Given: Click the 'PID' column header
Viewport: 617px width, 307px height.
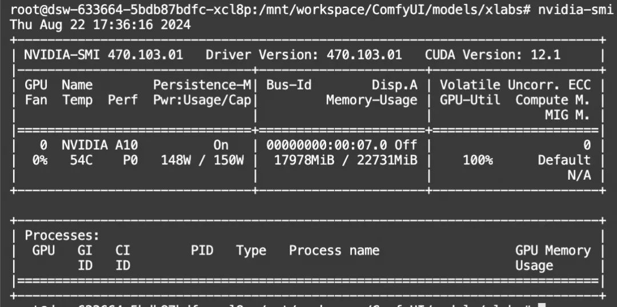Looking at the screenshot, I should [202, 251].
